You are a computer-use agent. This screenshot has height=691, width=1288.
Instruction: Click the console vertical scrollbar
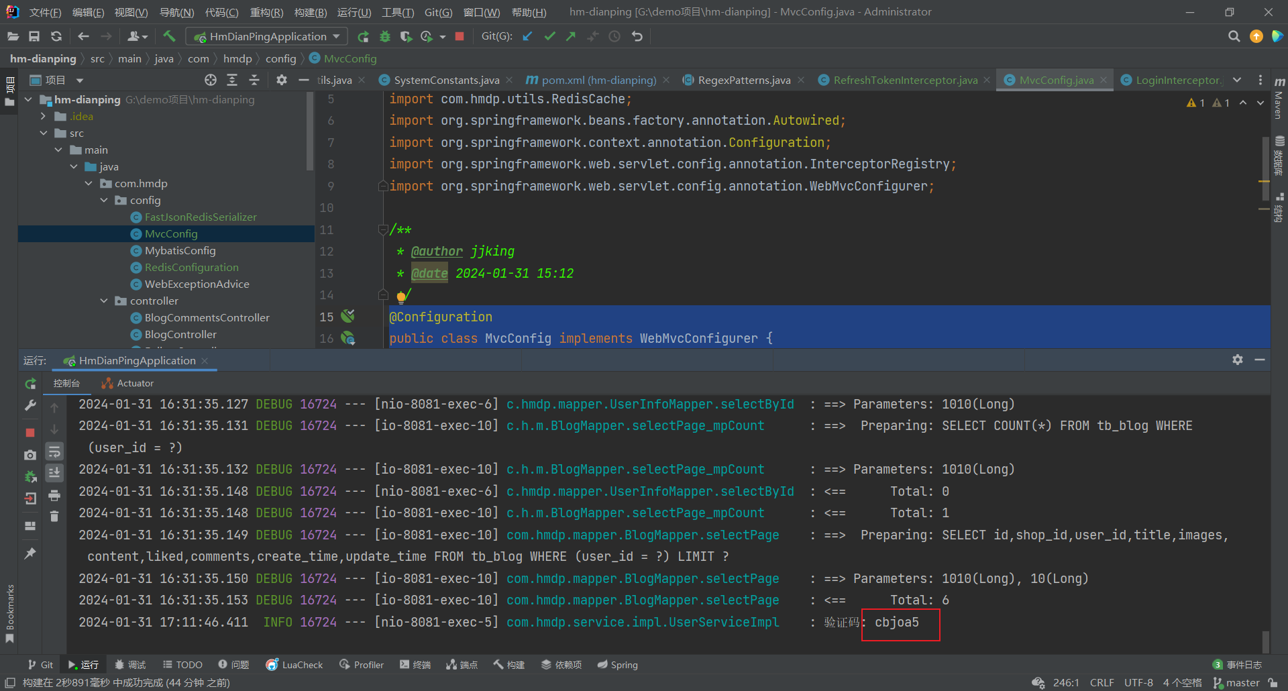pyautogui.click(x=1265, y=641)
